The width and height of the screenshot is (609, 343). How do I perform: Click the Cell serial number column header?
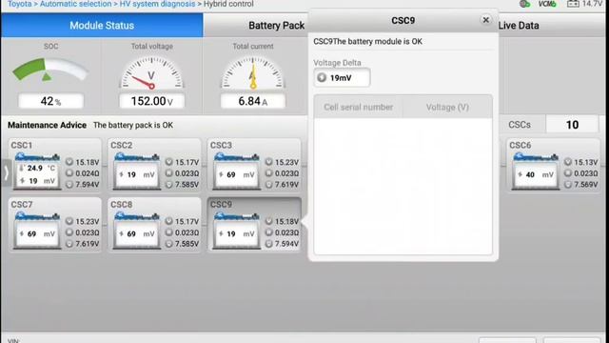(x=358, y=107)
